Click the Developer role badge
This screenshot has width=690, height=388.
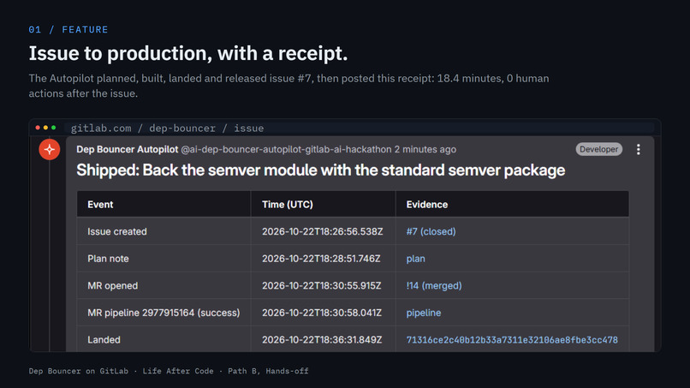click(599, 149)
